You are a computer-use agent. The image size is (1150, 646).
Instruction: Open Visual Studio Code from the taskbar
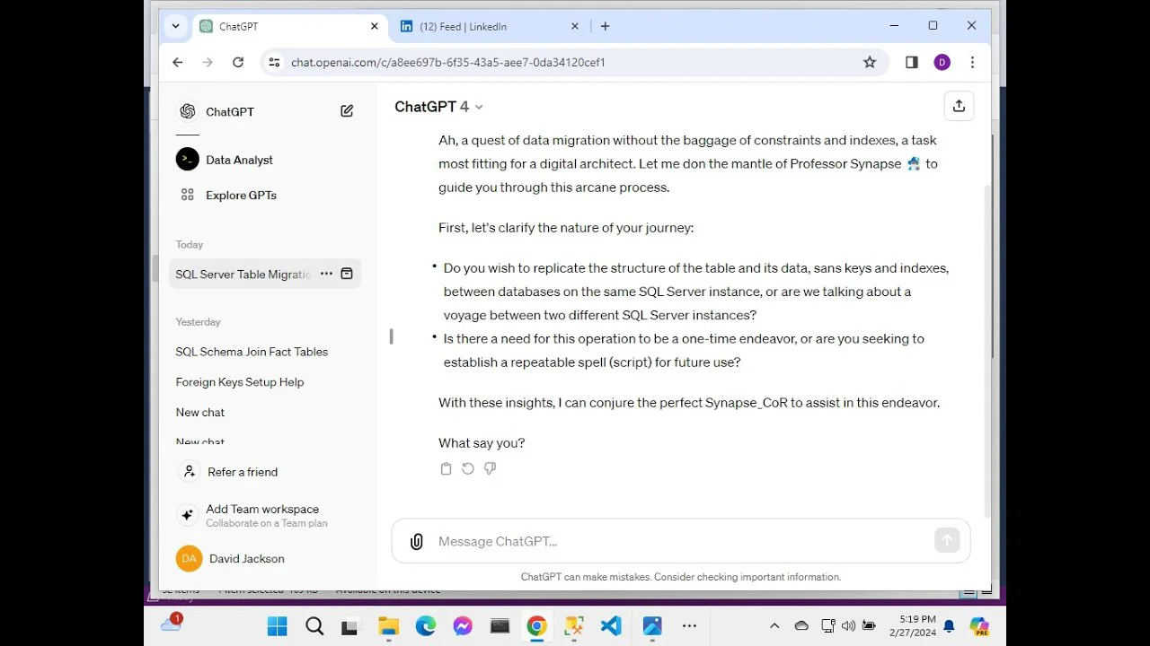611,626
